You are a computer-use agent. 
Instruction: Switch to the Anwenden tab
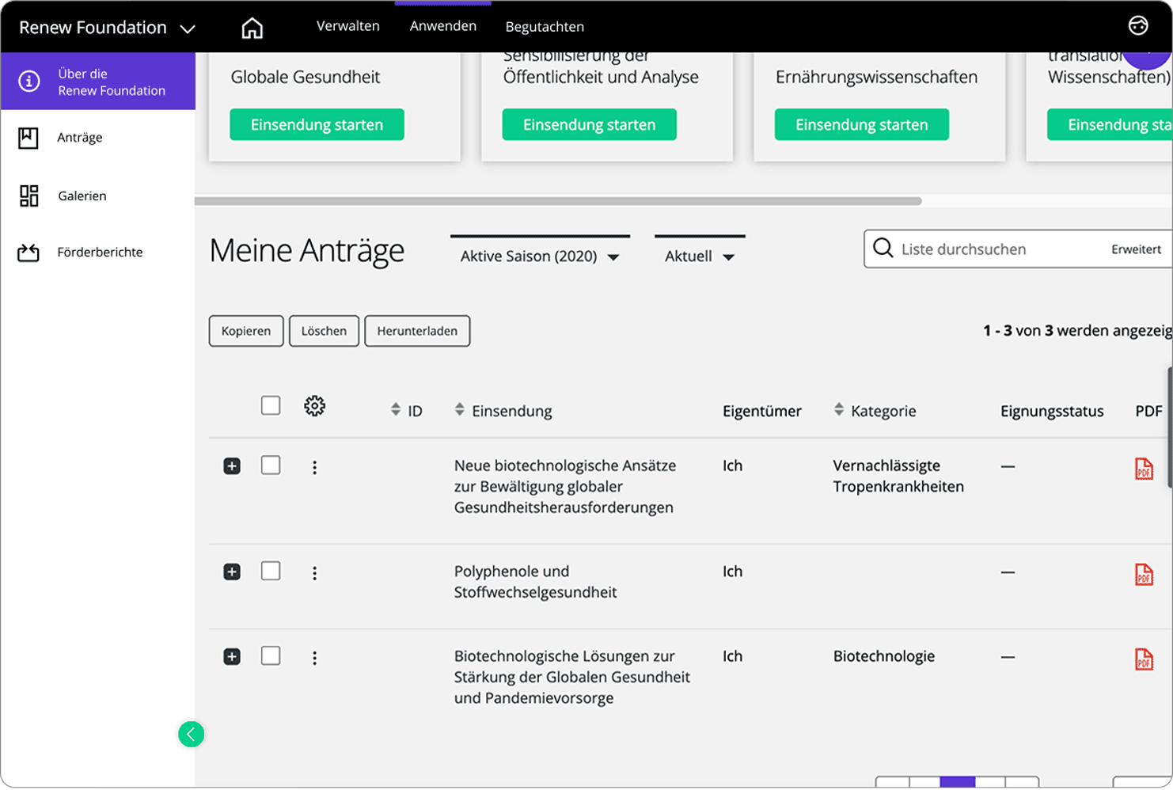click(x=443, y=26)
